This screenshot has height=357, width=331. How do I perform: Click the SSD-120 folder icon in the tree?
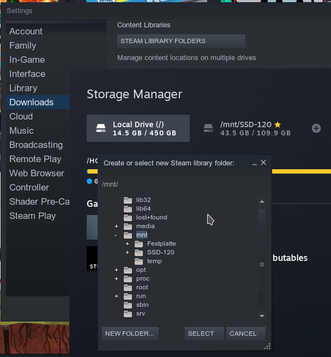(139, 253)
